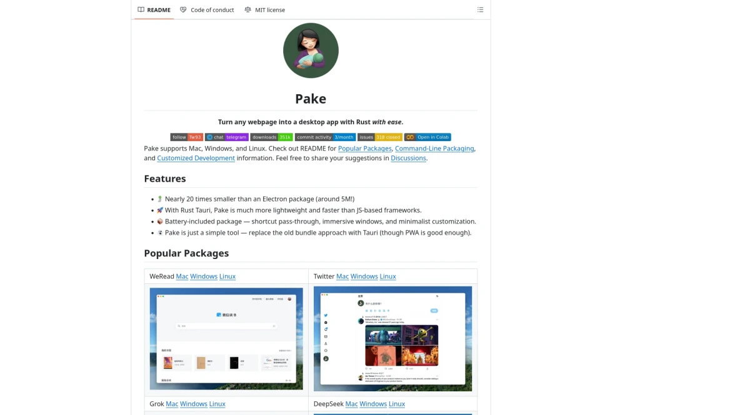This screenshot has width=750, height=415.
Task: Click the commit activity badge
Action: pyautogui.click(x=325, y=137)
